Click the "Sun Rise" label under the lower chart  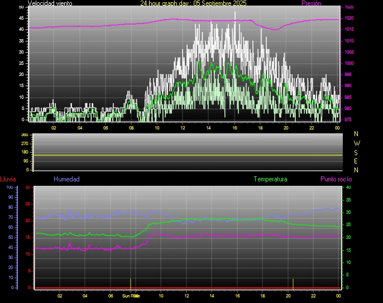point(131,296)
